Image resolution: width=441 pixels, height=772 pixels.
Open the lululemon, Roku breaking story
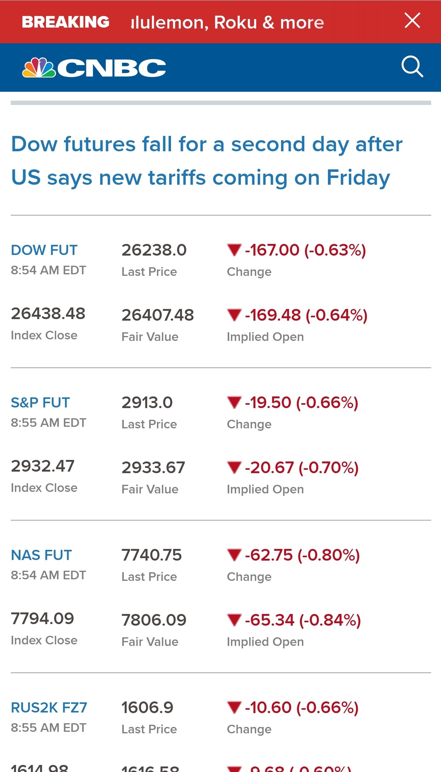pos(227,22)
